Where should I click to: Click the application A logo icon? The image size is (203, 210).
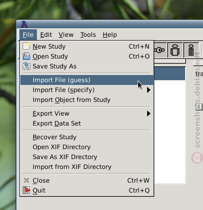tap(24, 24)
